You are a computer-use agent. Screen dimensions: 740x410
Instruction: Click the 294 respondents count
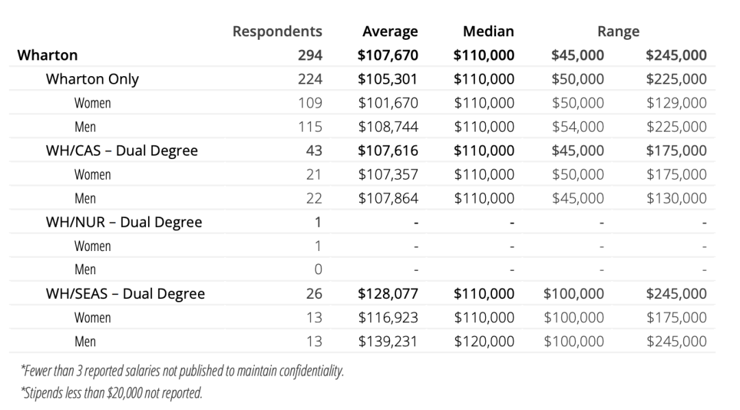pyautogui.click(x=310, y=56)
